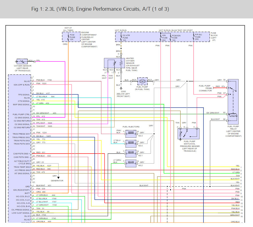The image size is (253, 227).
Task: Click the oxygen sensor symbol near left rear transaxle
Action: 22,61
